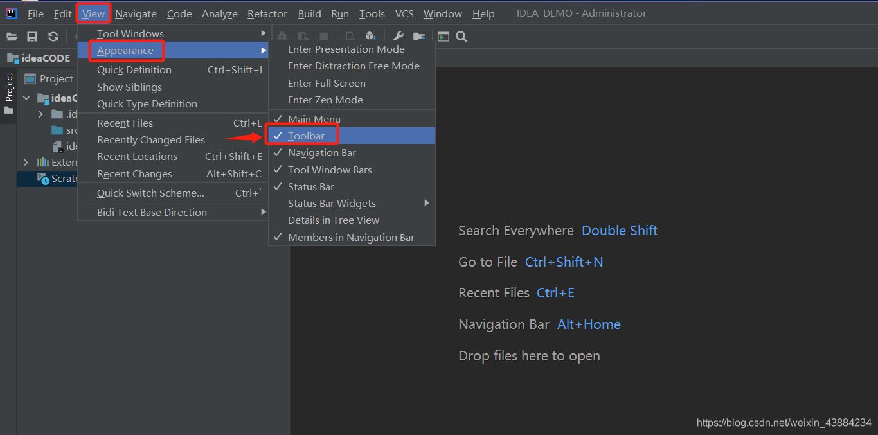Image resolution: width=878 pixels, height=435 pixels.
Task: Open the Refactor menu
Action: point(267,13)
